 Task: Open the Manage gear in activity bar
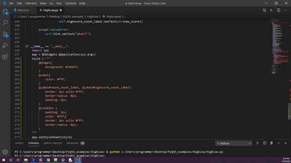pos(5,152)
